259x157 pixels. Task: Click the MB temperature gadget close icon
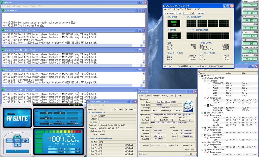(257, 40)
